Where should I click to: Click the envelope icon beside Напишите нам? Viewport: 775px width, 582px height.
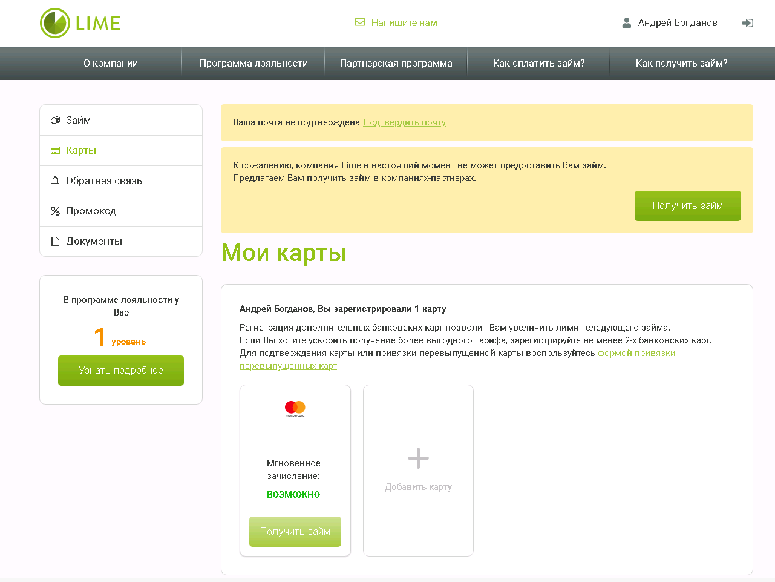tap(360, 22)
